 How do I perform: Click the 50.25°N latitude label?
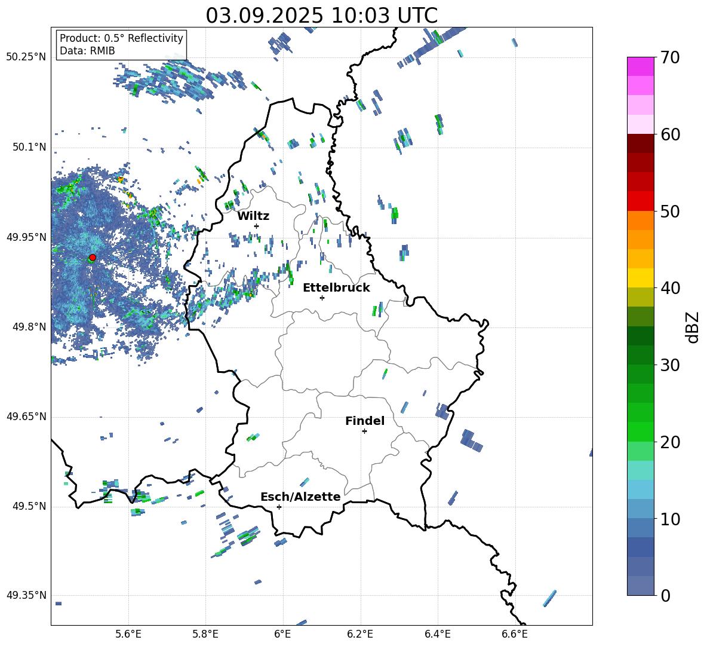[x=26, y=57]
